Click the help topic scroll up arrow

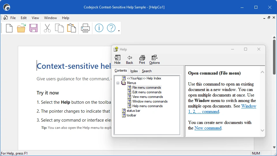pos(263,72)
